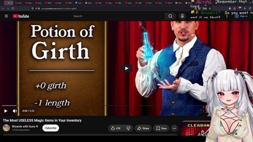
Task: Close the active first browser tab
Action: coord(11,3)
